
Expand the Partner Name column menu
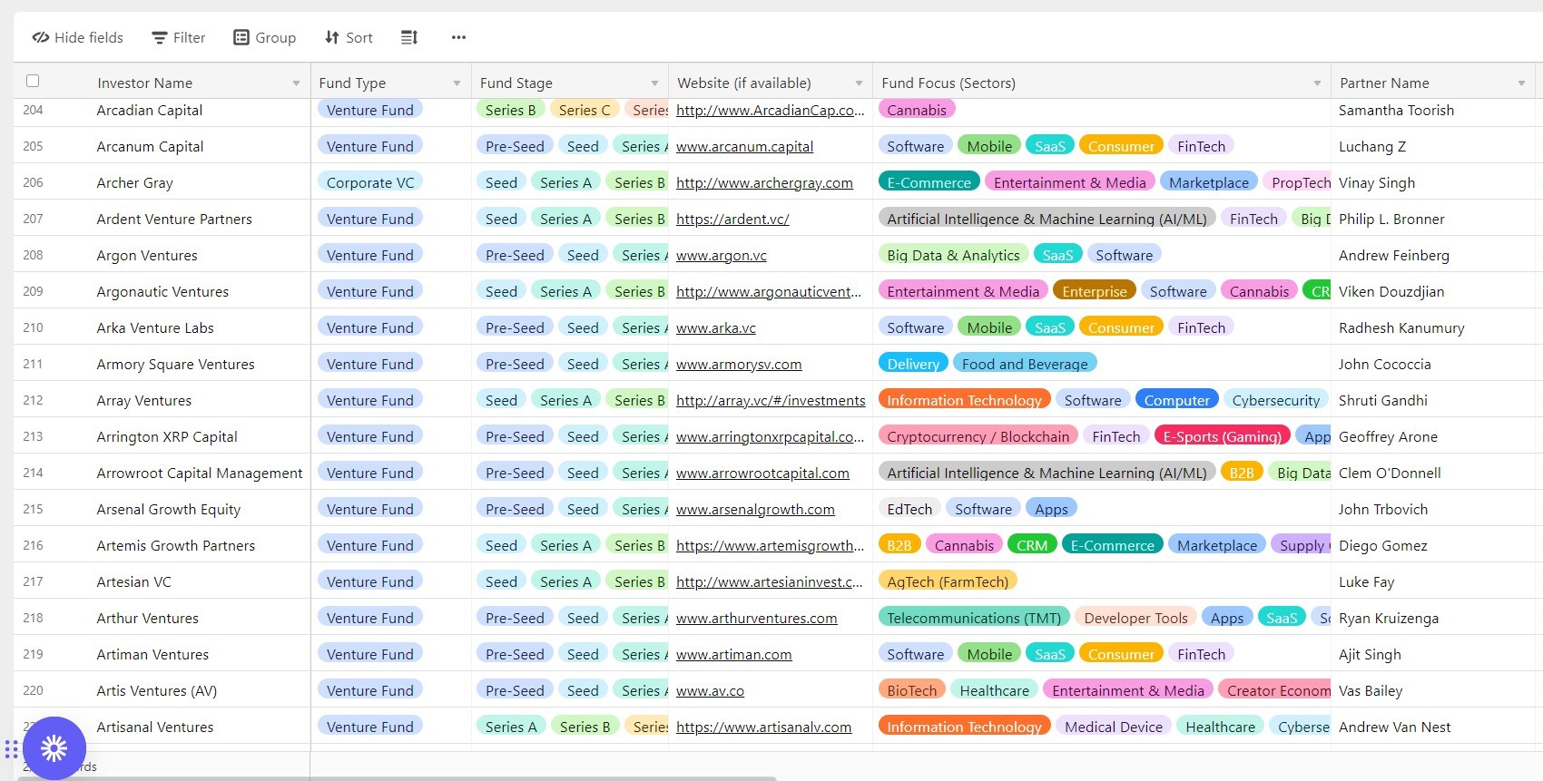point(1521,83)
